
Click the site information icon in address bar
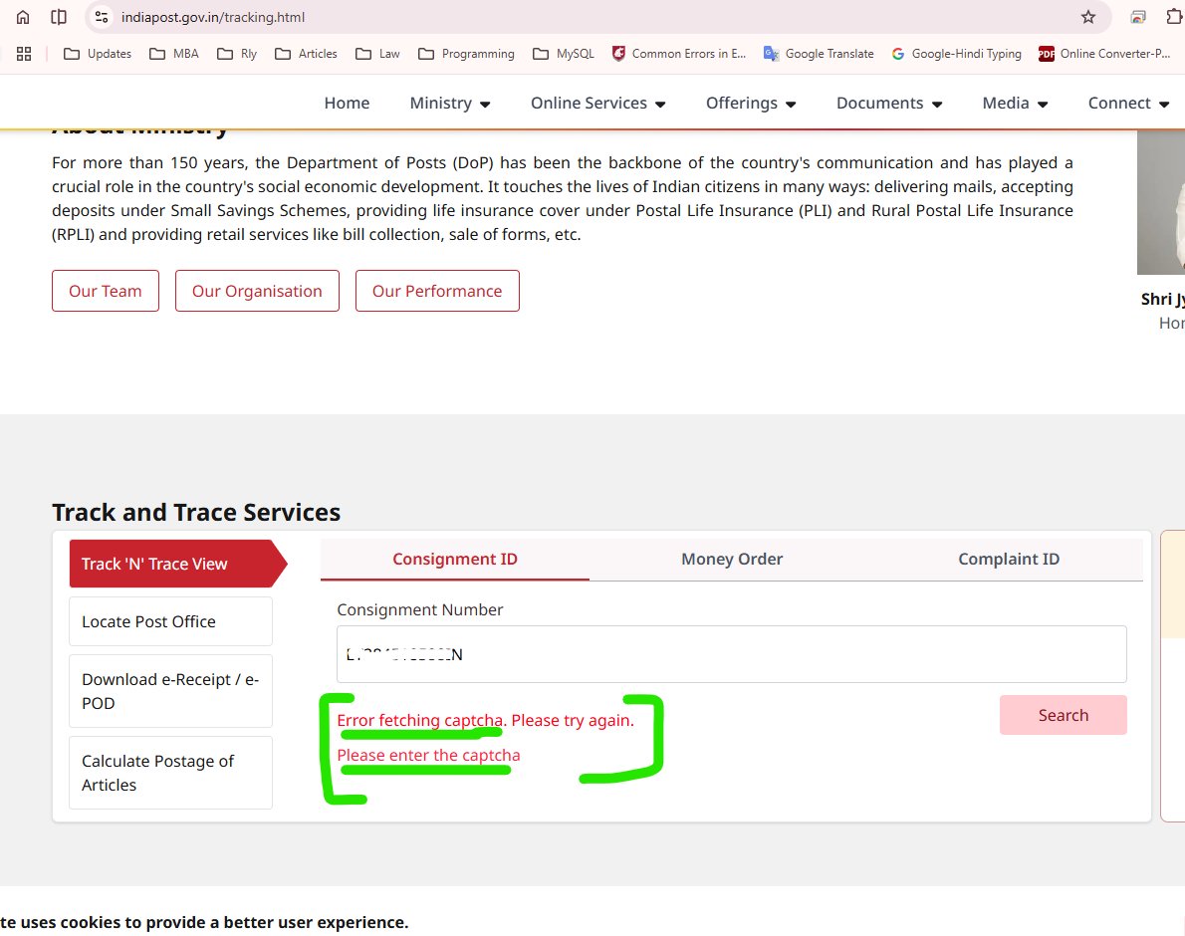tap(102, 17)
